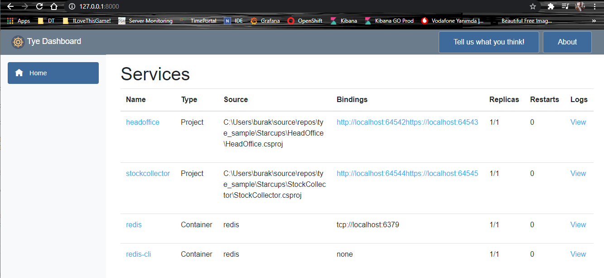Click the browser back arrow
The height and width of the screenshot is (278, 604).
pyautogui.click(x=10, y=6)
